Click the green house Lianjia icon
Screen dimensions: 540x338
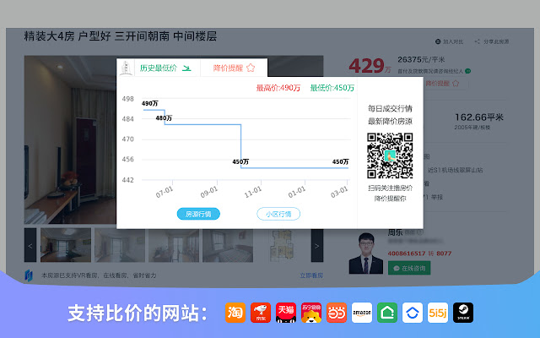coord(387,313)
